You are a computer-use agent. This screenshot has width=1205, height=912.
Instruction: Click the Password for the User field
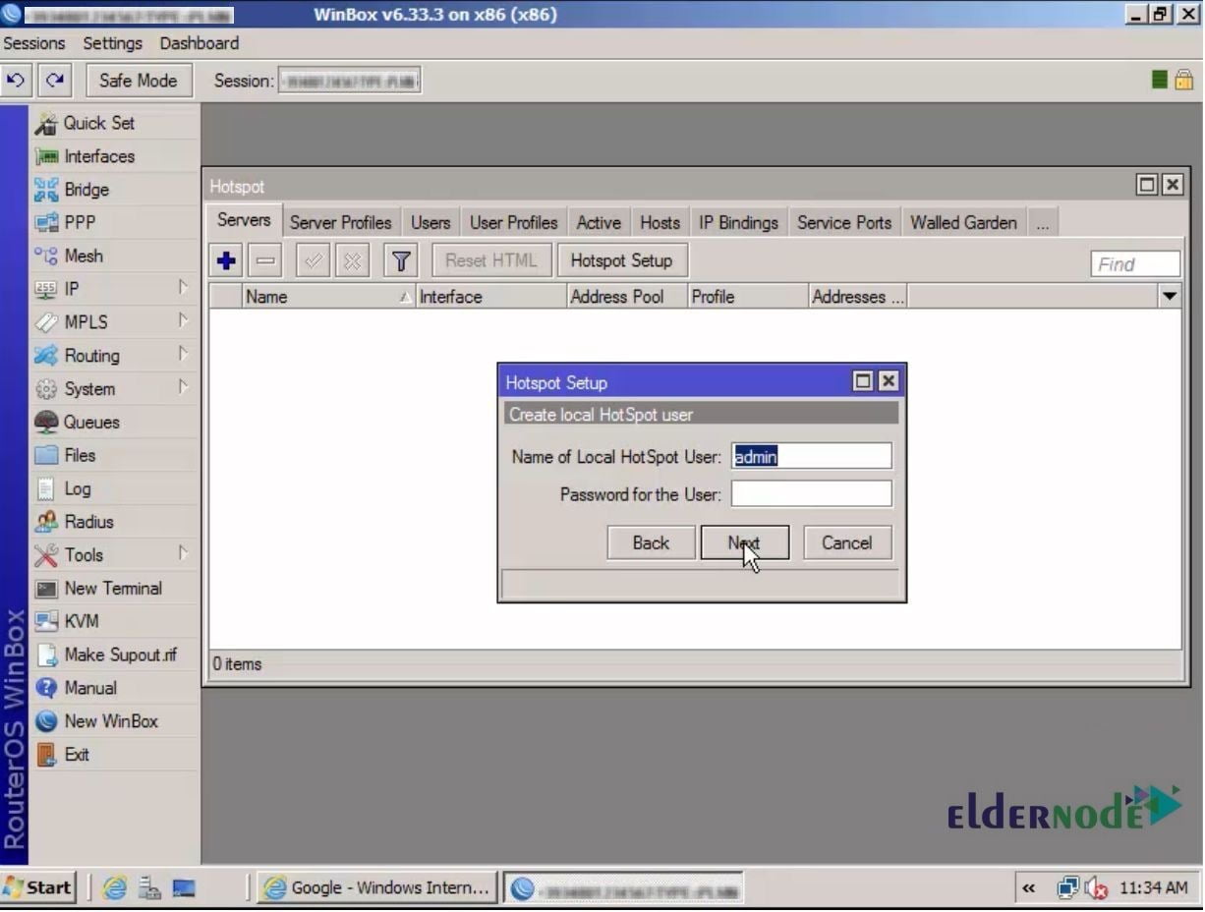tap(810, 493)
